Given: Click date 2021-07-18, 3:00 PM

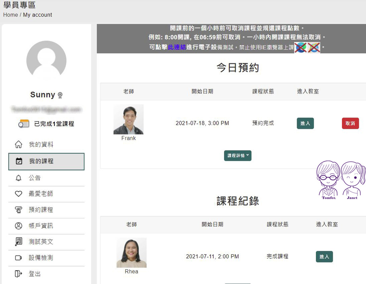Looking at the screenshot, I should tap(202, 123).
